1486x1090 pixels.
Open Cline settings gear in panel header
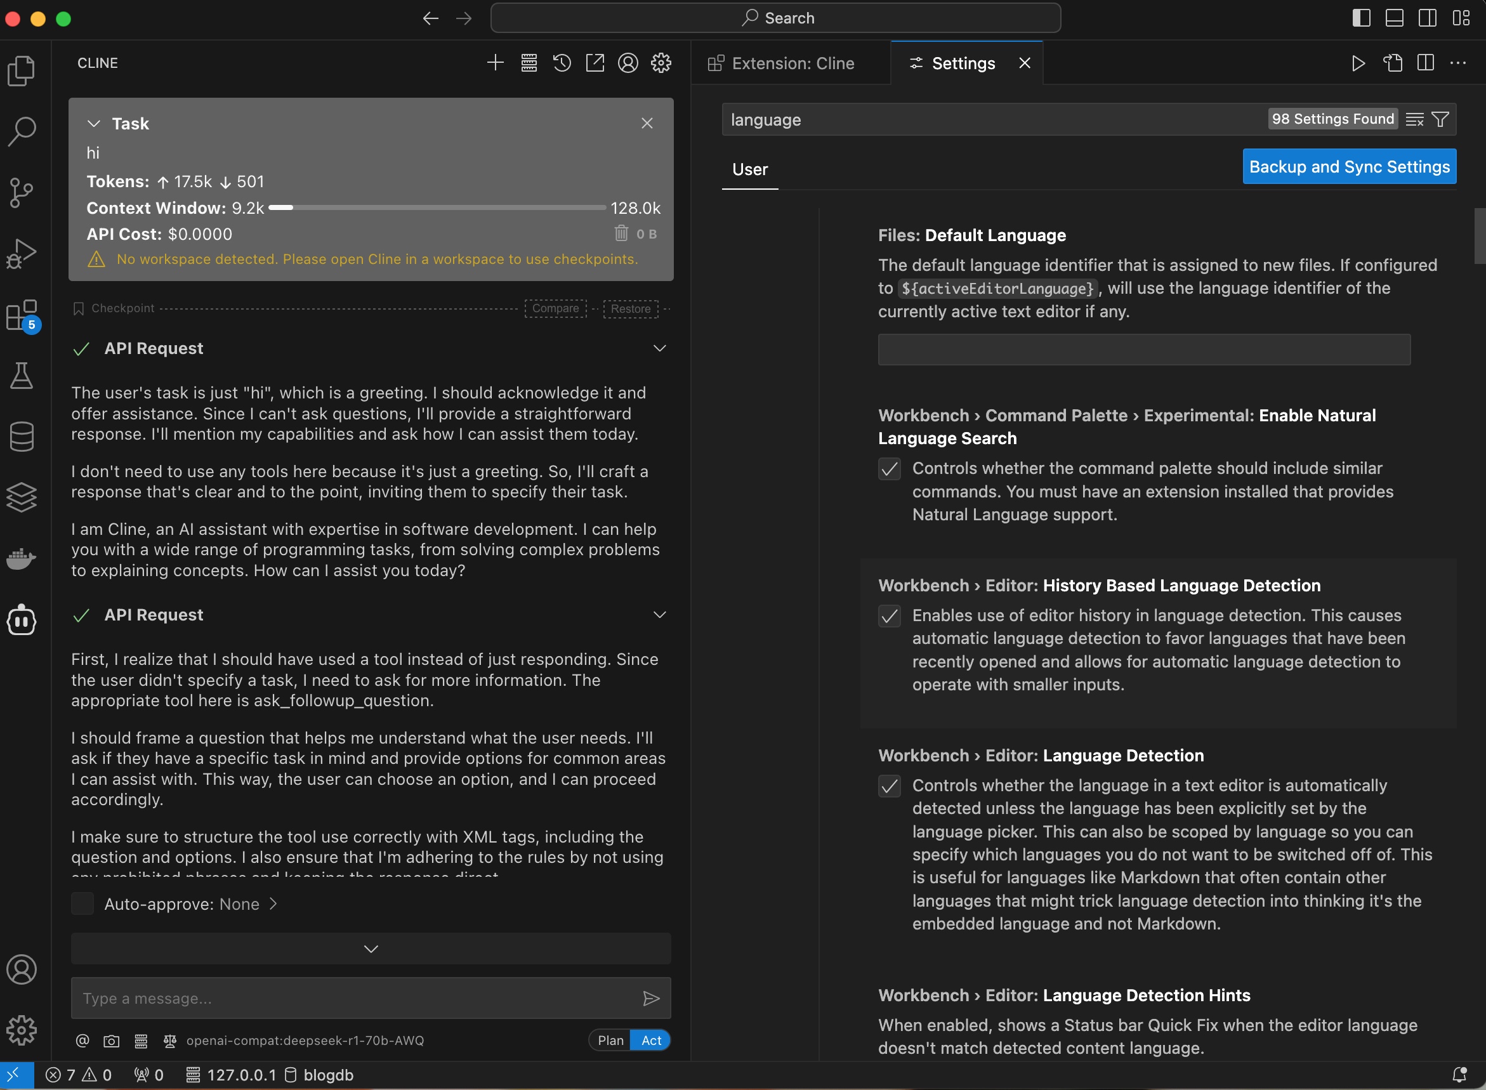(661, 63)
